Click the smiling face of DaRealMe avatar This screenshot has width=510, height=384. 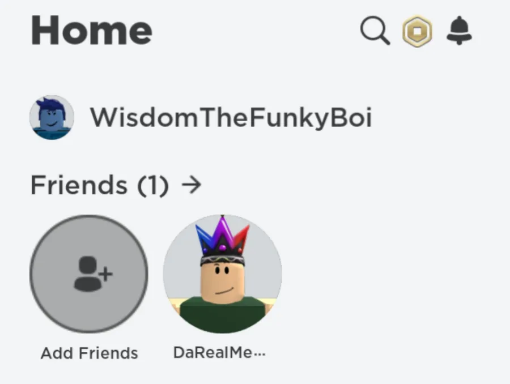click(x=223, y=281)
